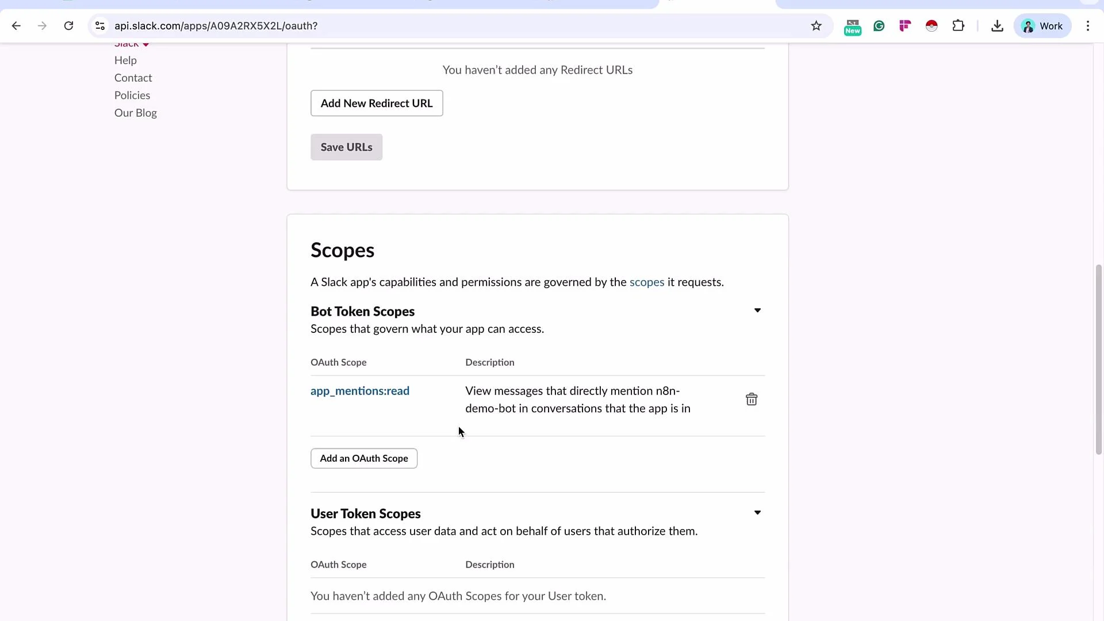Viewport: 1104px width, 621px height.
Task: Click the red and white ball extension icon
Action: click(x=931, y=26)
